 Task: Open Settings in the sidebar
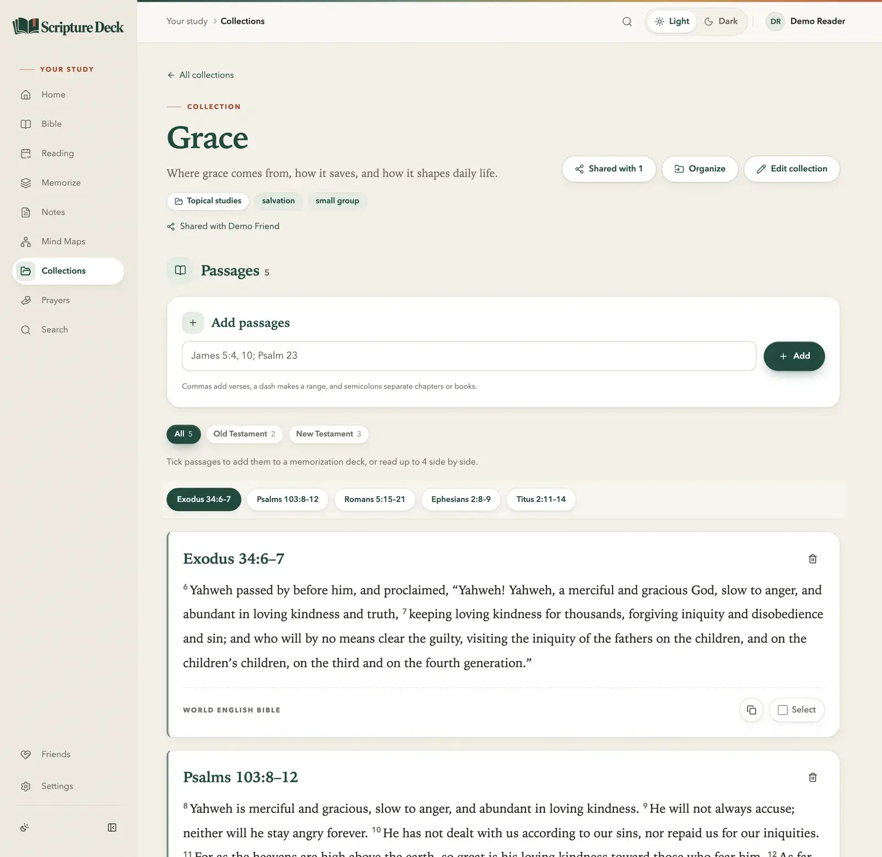[68, 786]
